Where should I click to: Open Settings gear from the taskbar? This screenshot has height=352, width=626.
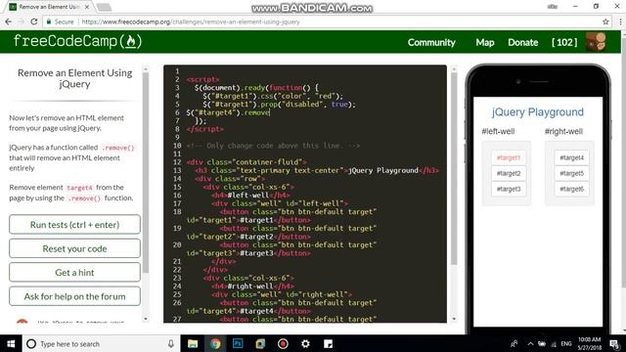[x=305, y=343]
